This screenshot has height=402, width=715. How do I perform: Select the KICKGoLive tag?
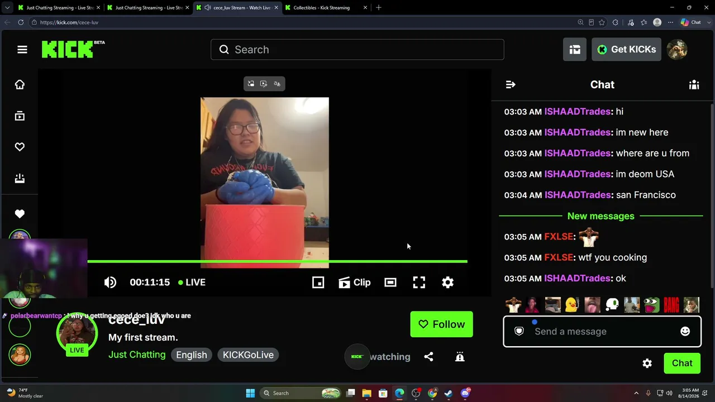pos(248,355)
